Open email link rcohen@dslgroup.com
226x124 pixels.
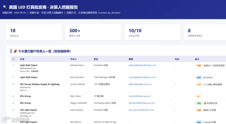139,96
